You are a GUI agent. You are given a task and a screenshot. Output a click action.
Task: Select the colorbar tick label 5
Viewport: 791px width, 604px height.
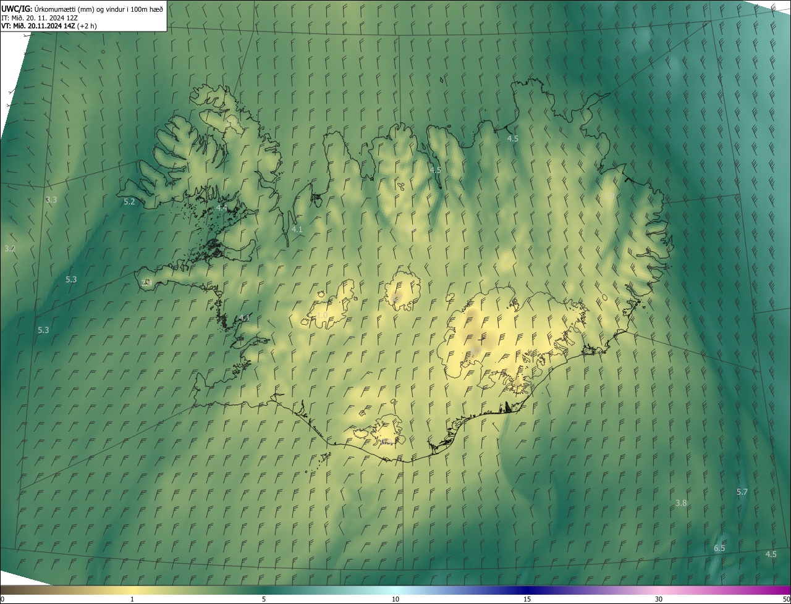click(264, 600)
